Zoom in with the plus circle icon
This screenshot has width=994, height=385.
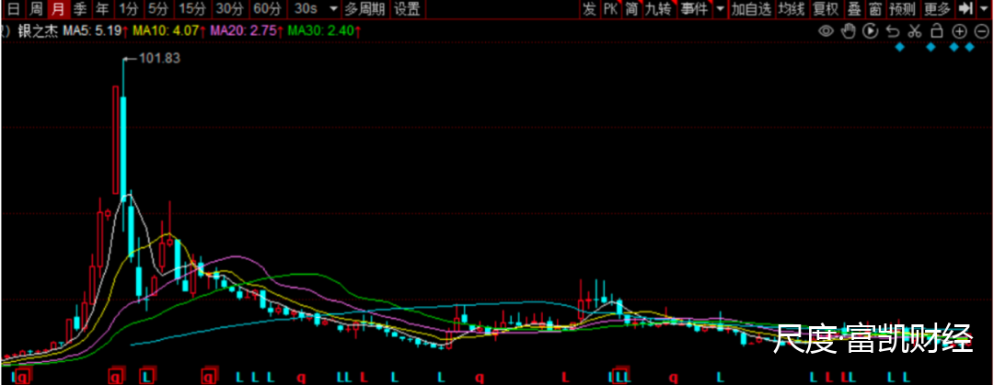point(959,31)
